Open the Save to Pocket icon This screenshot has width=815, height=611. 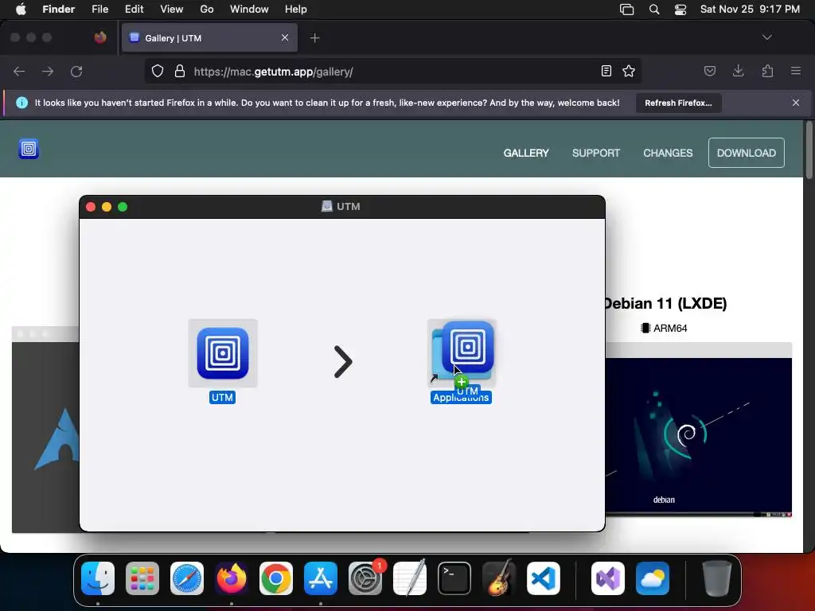click(709, 71)
